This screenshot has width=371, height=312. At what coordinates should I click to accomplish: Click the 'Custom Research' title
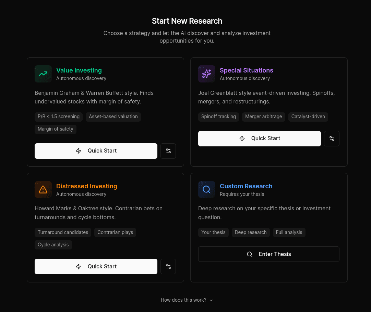click(x=246, y=186)
